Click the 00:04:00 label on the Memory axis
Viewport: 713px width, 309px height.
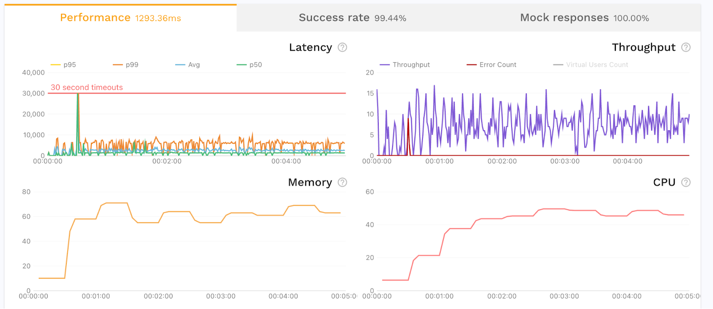[x=283, y=296]
